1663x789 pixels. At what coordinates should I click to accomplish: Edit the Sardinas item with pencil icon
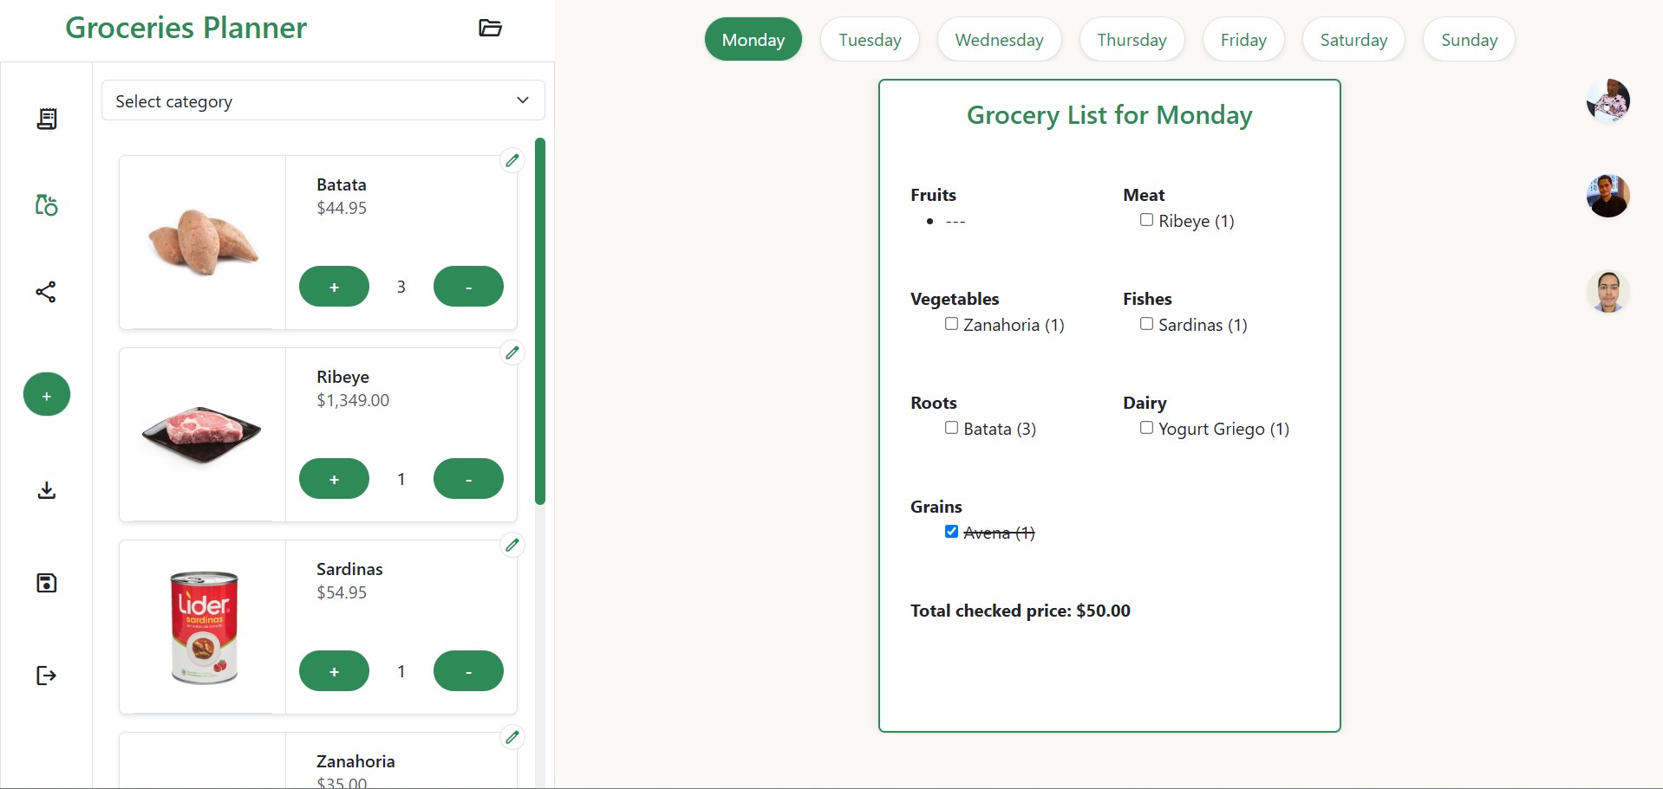(x=512, y=545)
